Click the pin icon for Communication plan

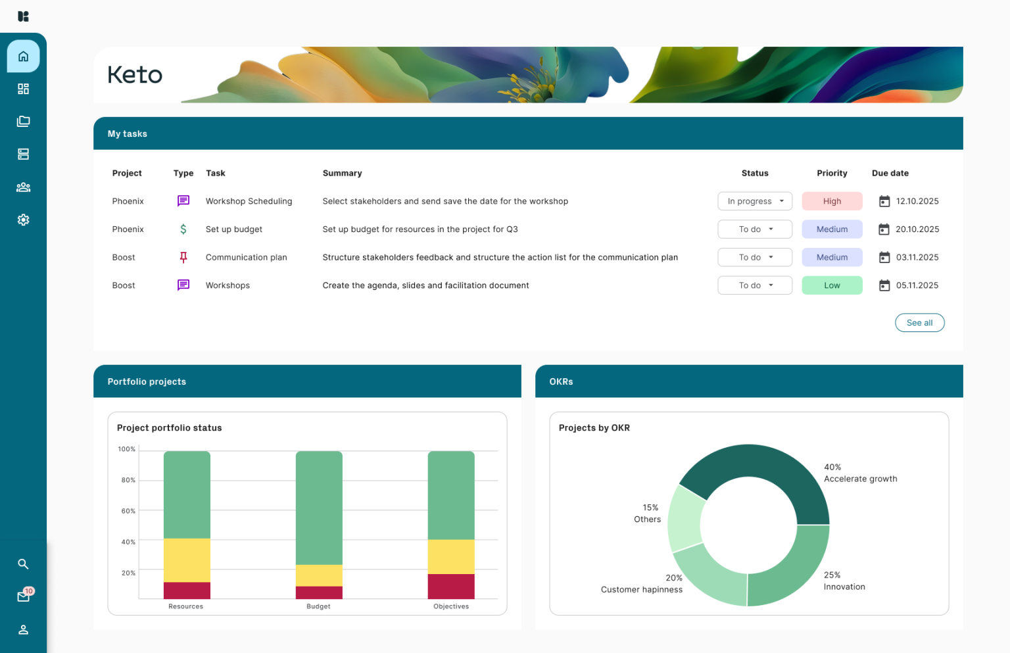pyautogui.click(x=183, y=257)
